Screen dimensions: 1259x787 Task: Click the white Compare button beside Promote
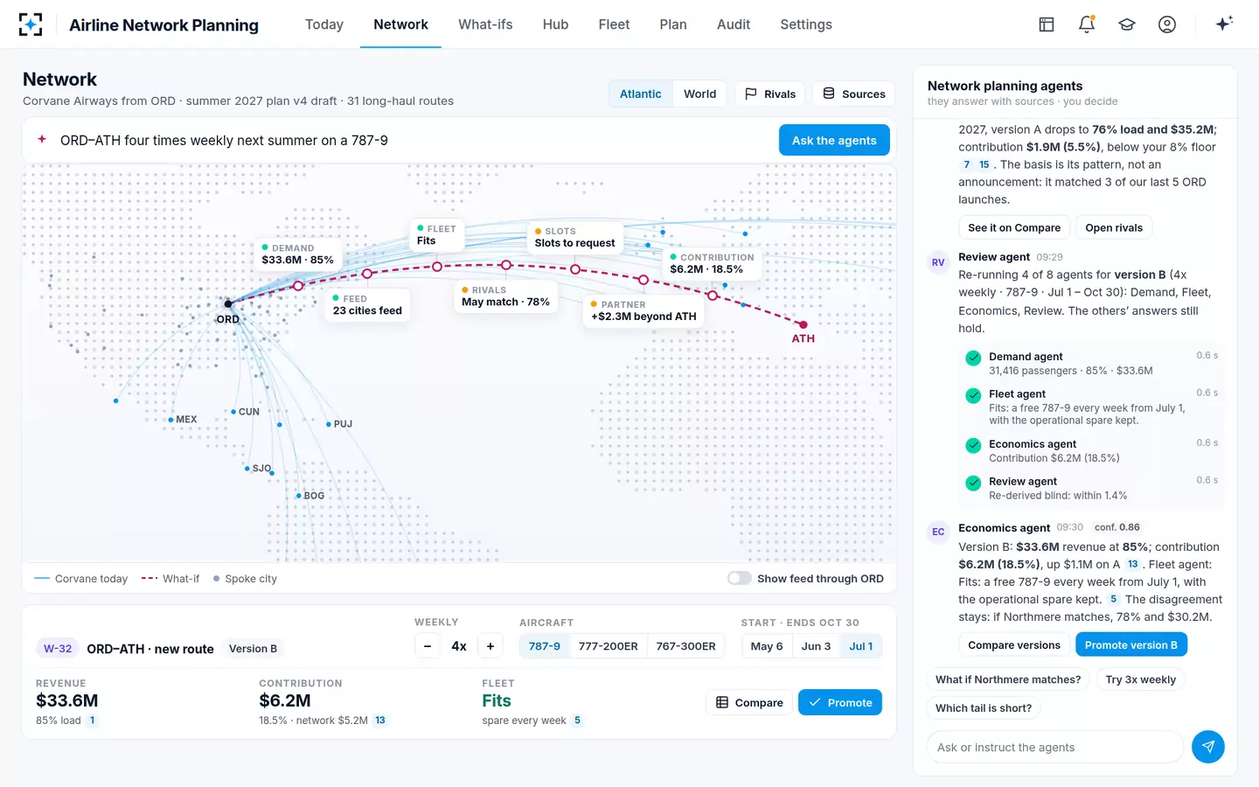coord(749,702)
